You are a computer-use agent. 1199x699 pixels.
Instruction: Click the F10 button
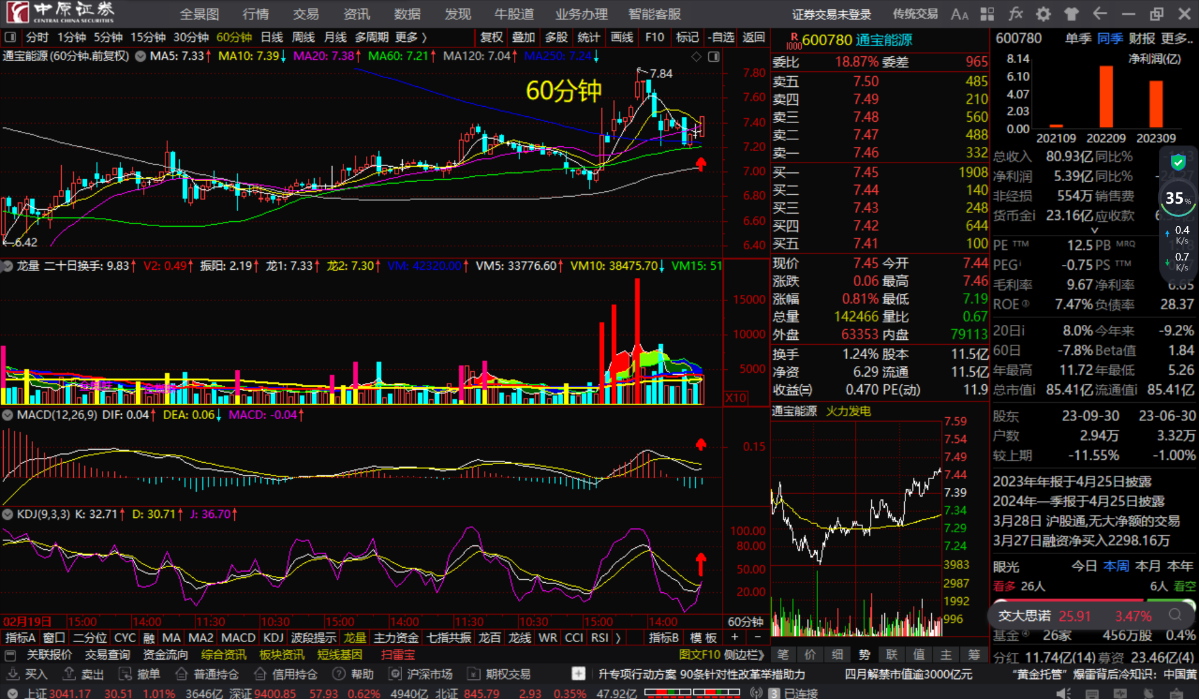(654, 37)
